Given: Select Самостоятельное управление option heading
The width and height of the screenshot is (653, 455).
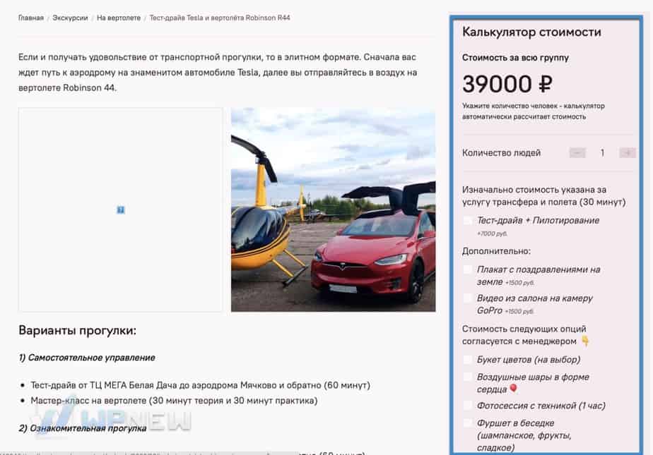Looking at the screenshot, I should point(87,358).
